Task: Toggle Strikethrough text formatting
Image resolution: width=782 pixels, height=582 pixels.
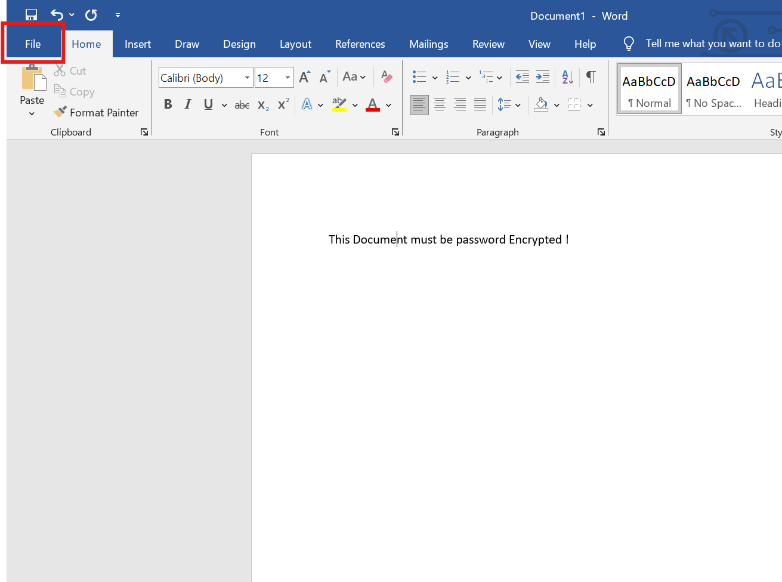Action: 242,105
